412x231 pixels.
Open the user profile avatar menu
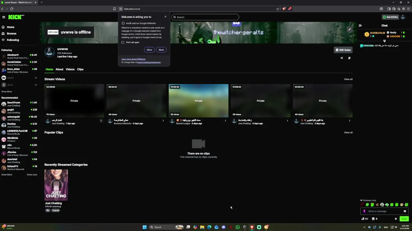pos(404,17)
